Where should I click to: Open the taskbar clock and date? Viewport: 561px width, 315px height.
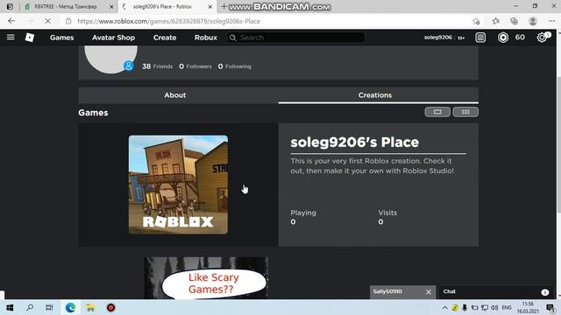point(528,308)
